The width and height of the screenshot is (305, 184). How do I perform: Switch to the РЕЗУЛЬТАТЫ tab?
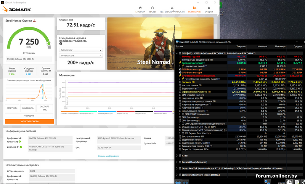tap(194, 10)
